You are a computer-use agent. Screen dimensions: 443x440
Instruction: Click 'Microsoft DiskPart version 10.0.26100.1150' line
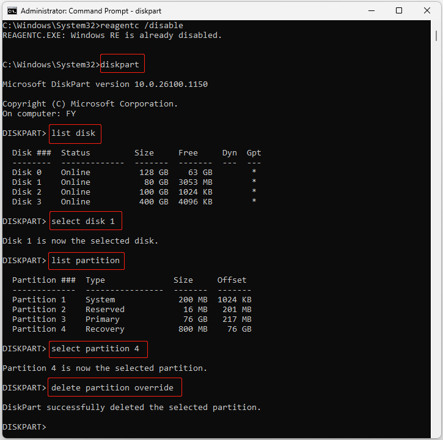pyautogui.click(x=105, y=84)
